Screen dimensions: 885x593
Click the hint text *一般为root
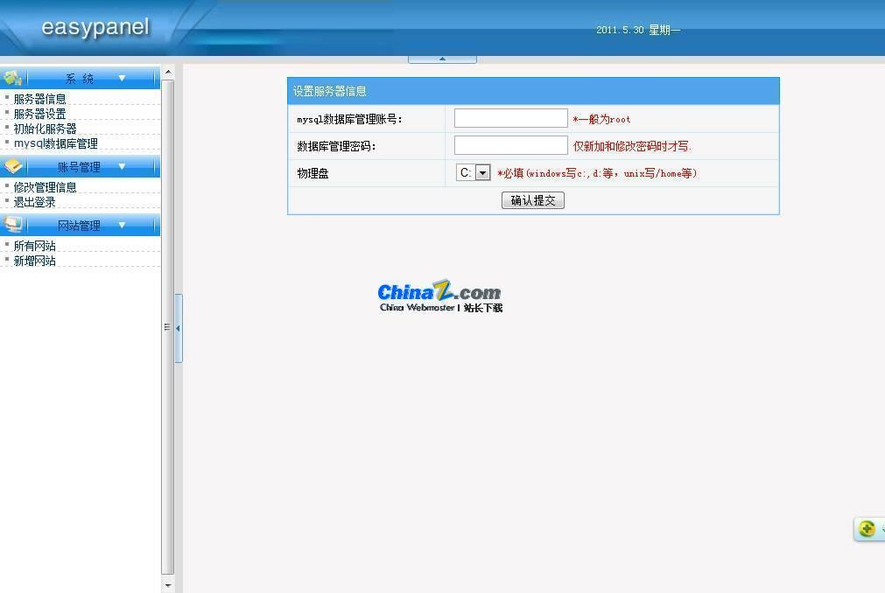tap(601, 119)
